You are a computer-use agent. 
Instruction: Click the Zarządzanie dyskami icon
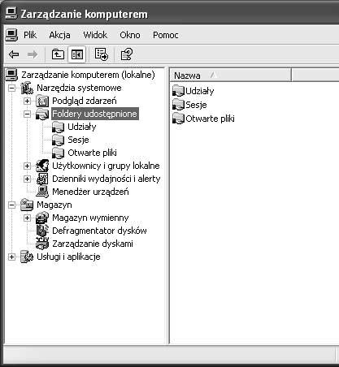[42, 244]
